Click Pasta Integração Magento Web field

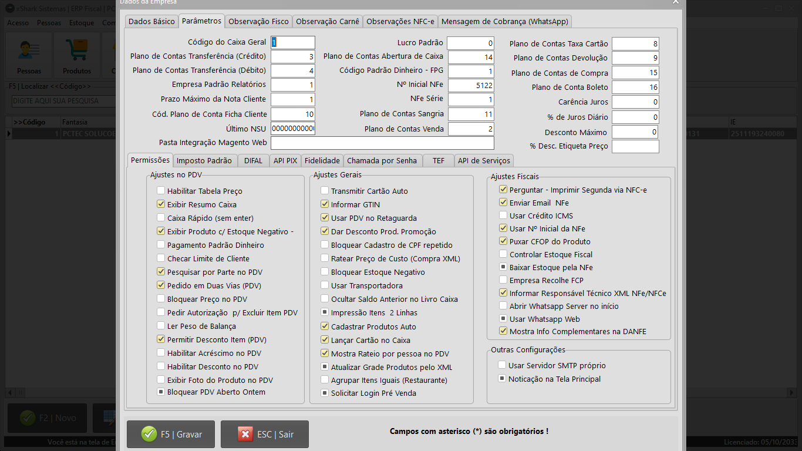382,143
